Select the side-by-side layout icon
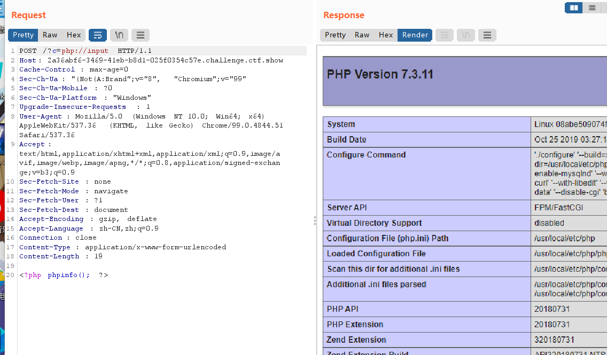607x355 pixels. pyautogui.click(x=574, y=7)
